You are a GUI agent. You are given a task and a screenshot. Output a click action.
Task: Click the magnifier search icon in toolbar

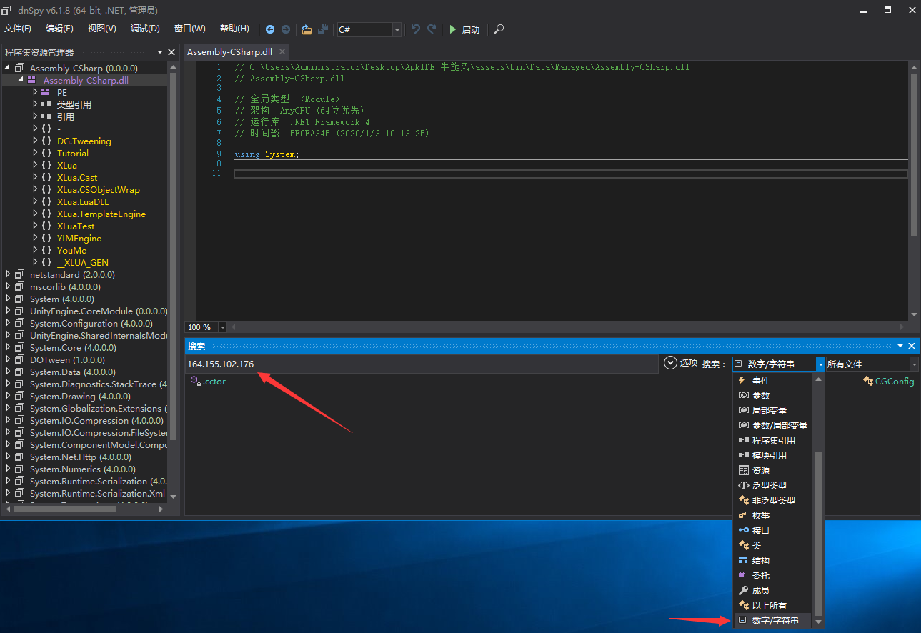[x=499, y=29]
